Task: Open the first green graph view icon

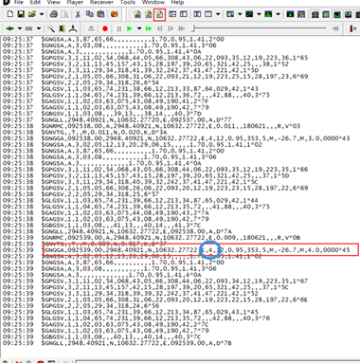Action: [249, 14]
